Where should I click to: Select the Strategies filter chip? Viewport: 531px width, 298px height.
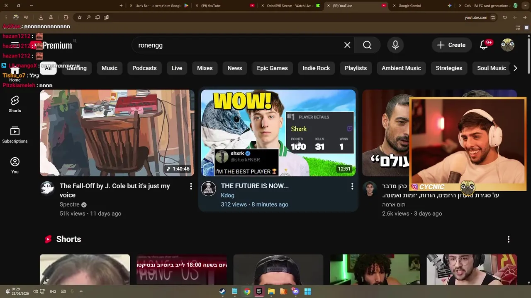pyautogui.click(x=449, y=68)
